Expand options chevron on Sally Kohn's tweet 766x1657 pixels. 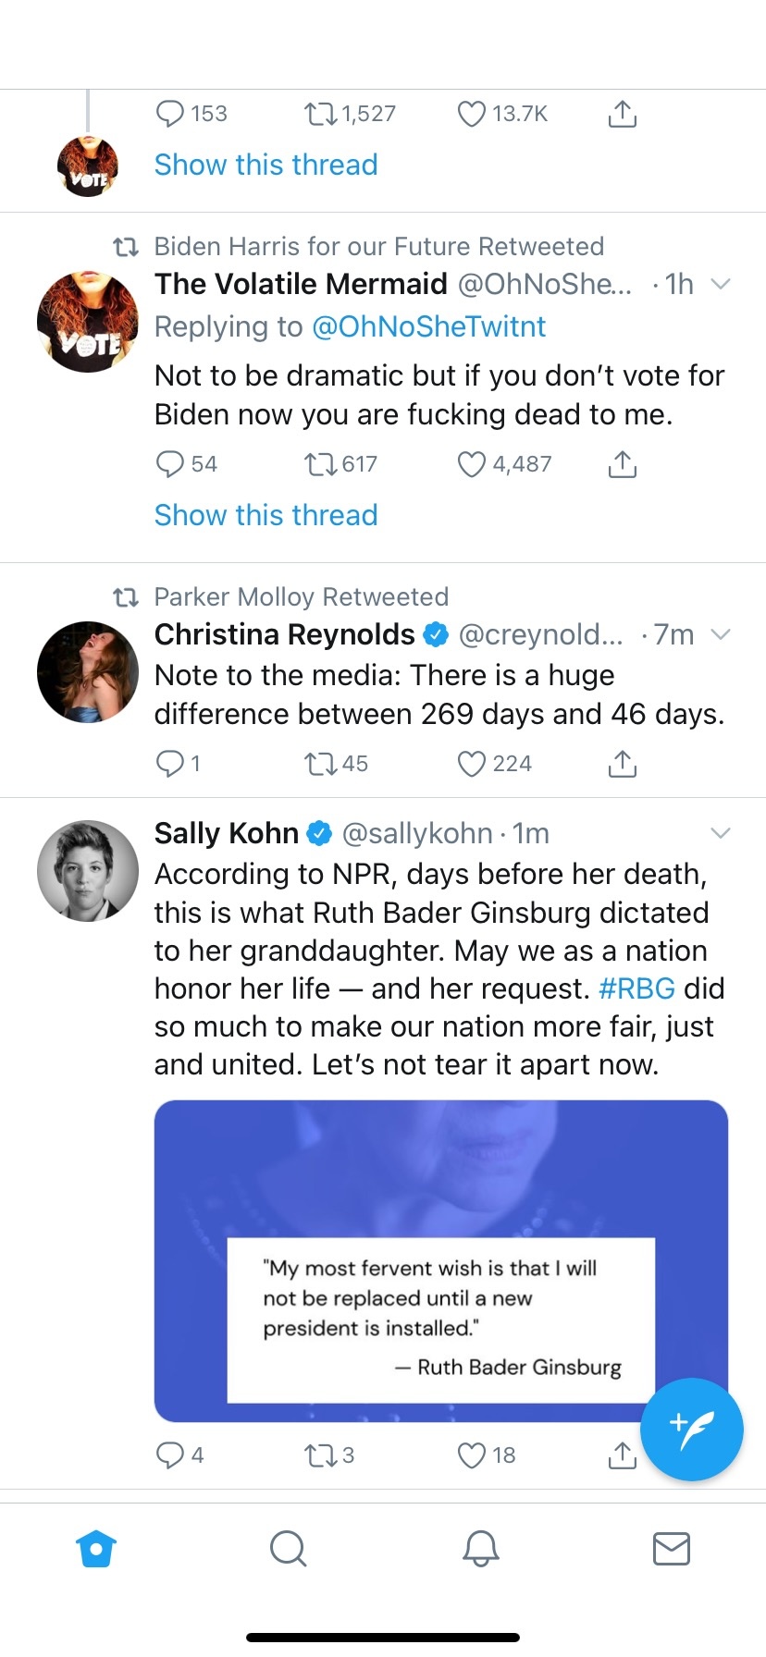pos(720,833)
